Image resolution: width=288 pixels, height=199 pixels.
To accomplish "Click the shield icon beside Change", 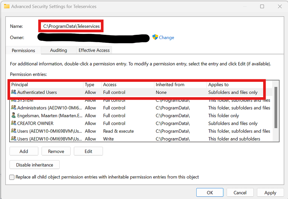I will [155, 37].
